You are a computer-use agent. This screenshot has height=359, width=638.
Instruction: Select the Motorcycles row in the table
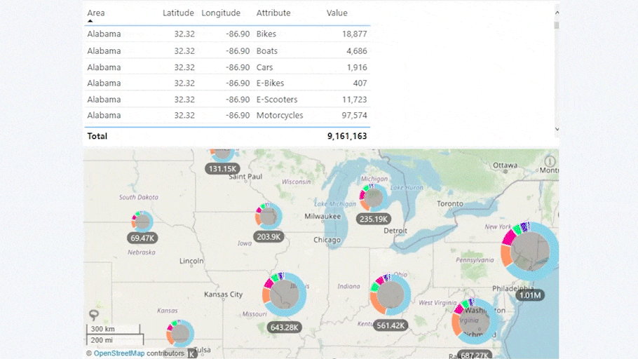click(279, 116)
